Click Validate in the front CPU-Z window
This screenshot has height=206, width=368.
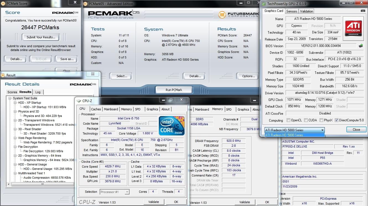point(154,202)
